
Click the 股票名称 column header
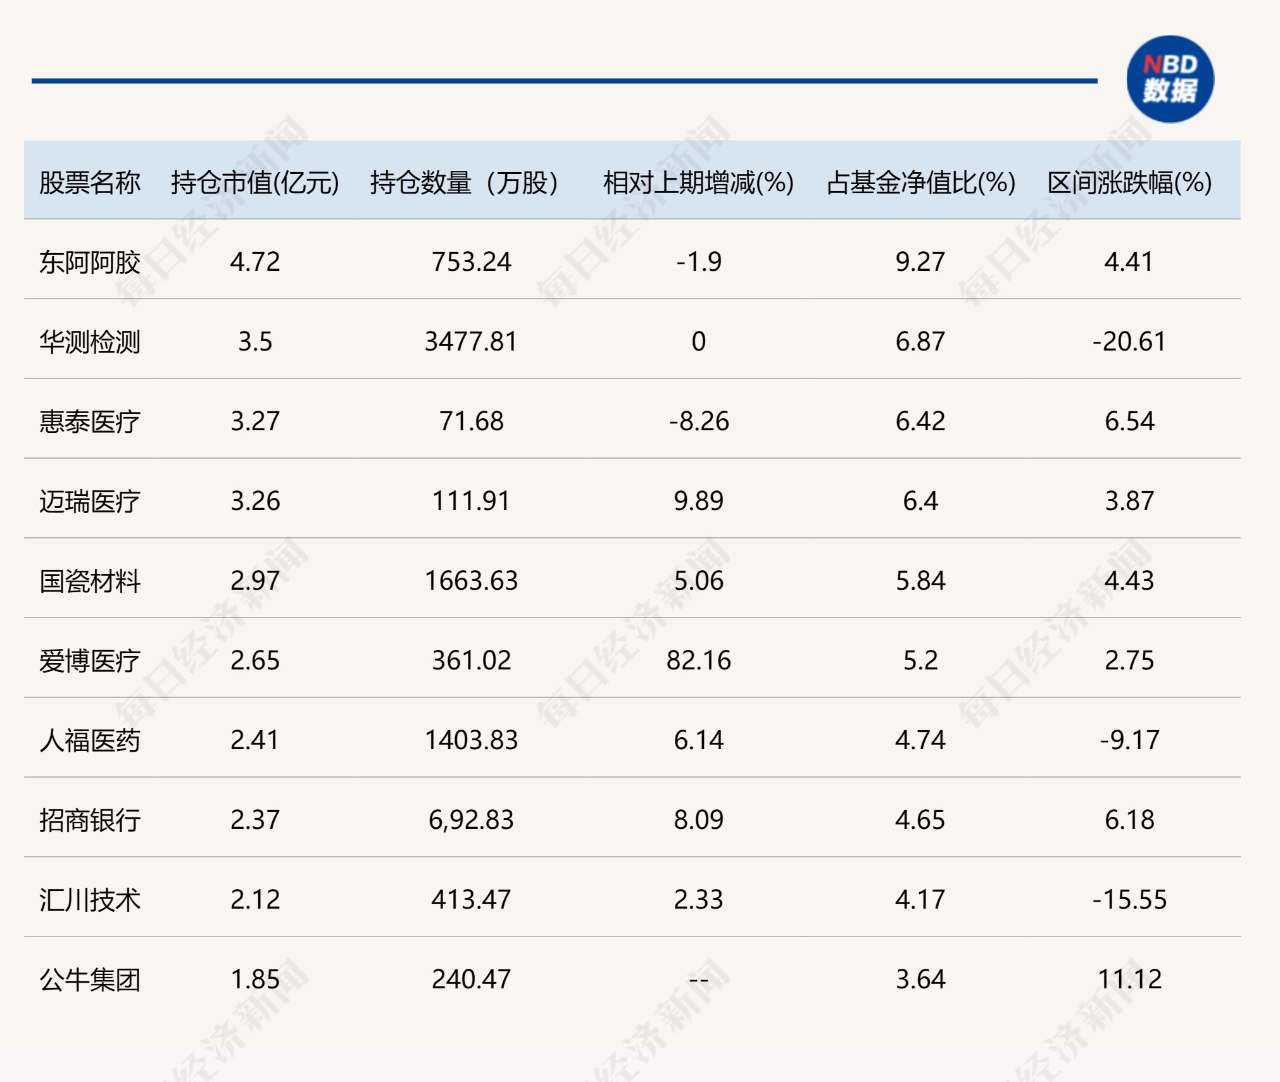tap(90, 182)
